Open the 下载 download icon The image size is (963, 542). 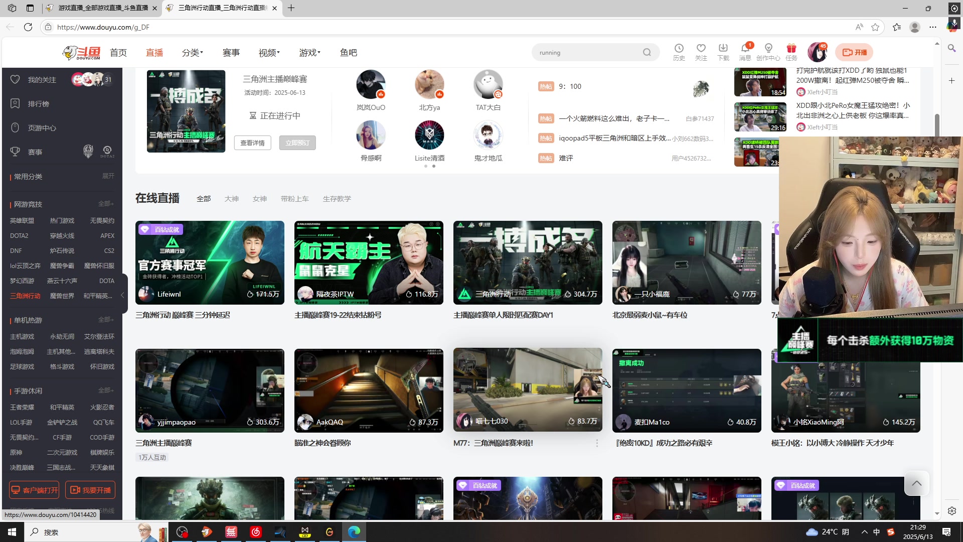click(723, 49)
